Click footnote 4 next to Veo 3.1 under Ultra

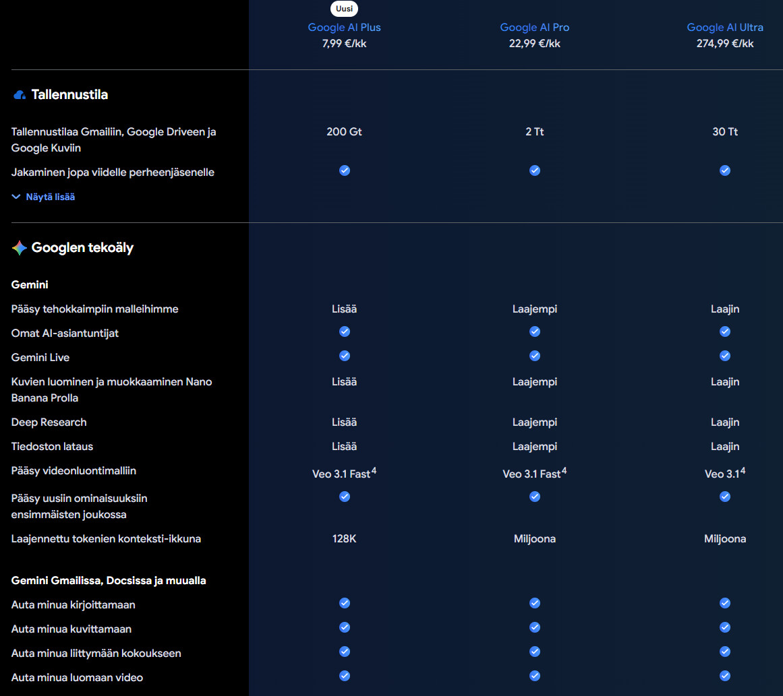743,471
